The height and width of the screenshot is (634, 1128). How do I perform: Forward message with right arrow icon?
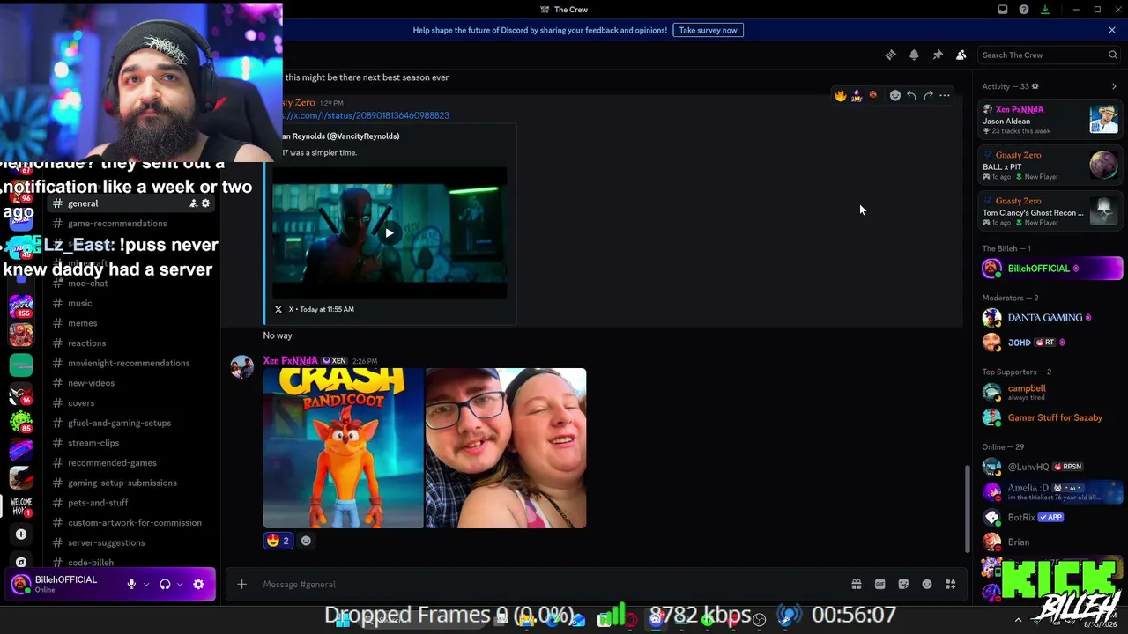pos(928,95)
